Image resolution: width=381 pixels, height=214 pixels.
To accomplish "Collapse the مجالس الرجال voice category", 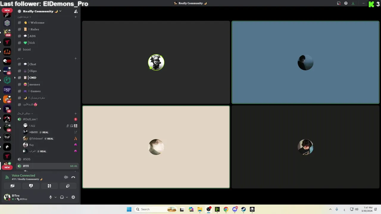I will click(25, 114).
